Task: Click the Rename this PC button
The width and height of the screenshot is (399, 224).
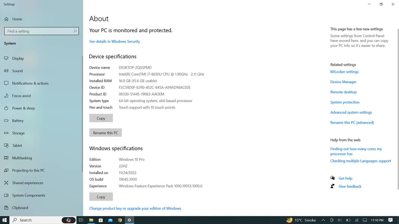Action: (x=106, y=133)
